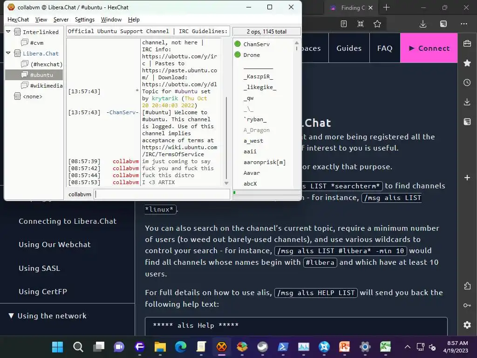Open history clock icon in sidebar
477x358 pixels.
pyautogui.click(x=467, y=83)
